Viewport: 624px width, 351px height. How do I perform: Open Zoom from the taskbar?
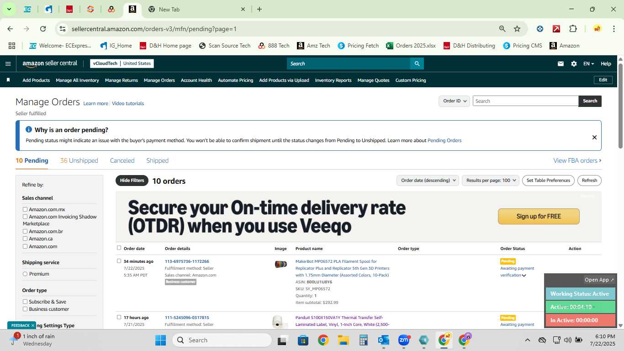404,340
